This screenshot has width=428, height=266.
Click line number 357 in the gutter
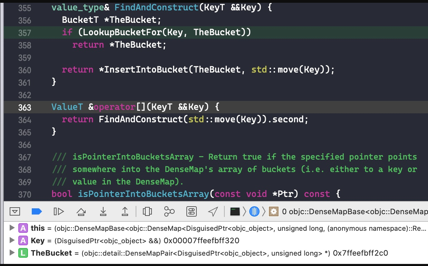[x=24, y=33]
